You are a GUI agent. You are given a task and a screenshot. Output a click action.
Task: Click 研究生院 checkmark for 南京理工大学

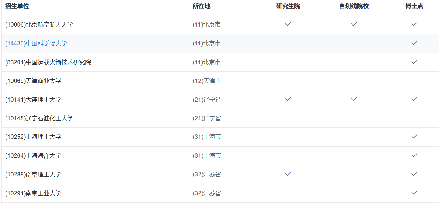[x=288, y=174]
